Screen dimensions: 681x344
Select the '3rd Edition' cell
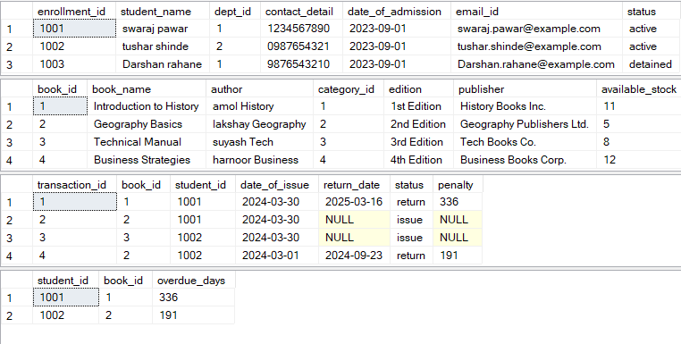[x=419, y=142]
